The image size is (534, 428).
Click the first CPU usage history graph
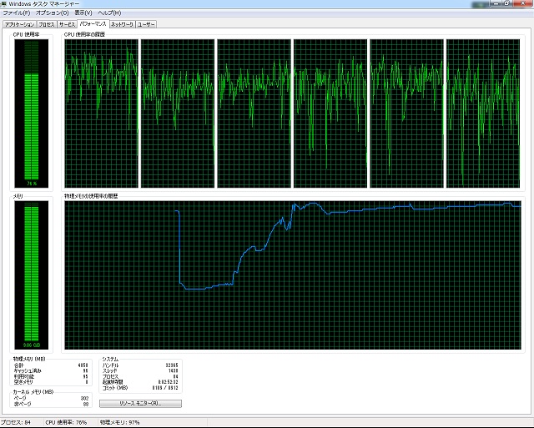102,113
